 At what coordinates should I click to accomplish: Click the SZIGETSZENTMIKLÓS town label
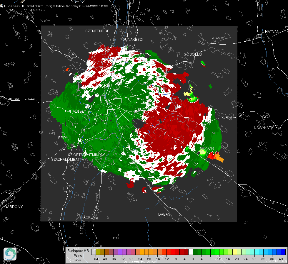point(87,155)
